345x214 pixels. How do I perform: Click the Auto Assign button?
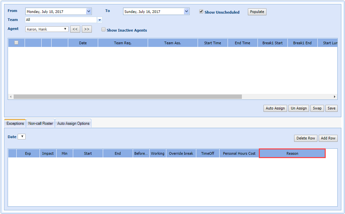tap(275, 108)
